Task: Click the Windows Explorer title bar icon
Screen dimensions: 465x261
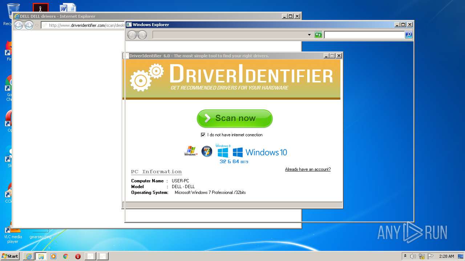Action: 129,25
